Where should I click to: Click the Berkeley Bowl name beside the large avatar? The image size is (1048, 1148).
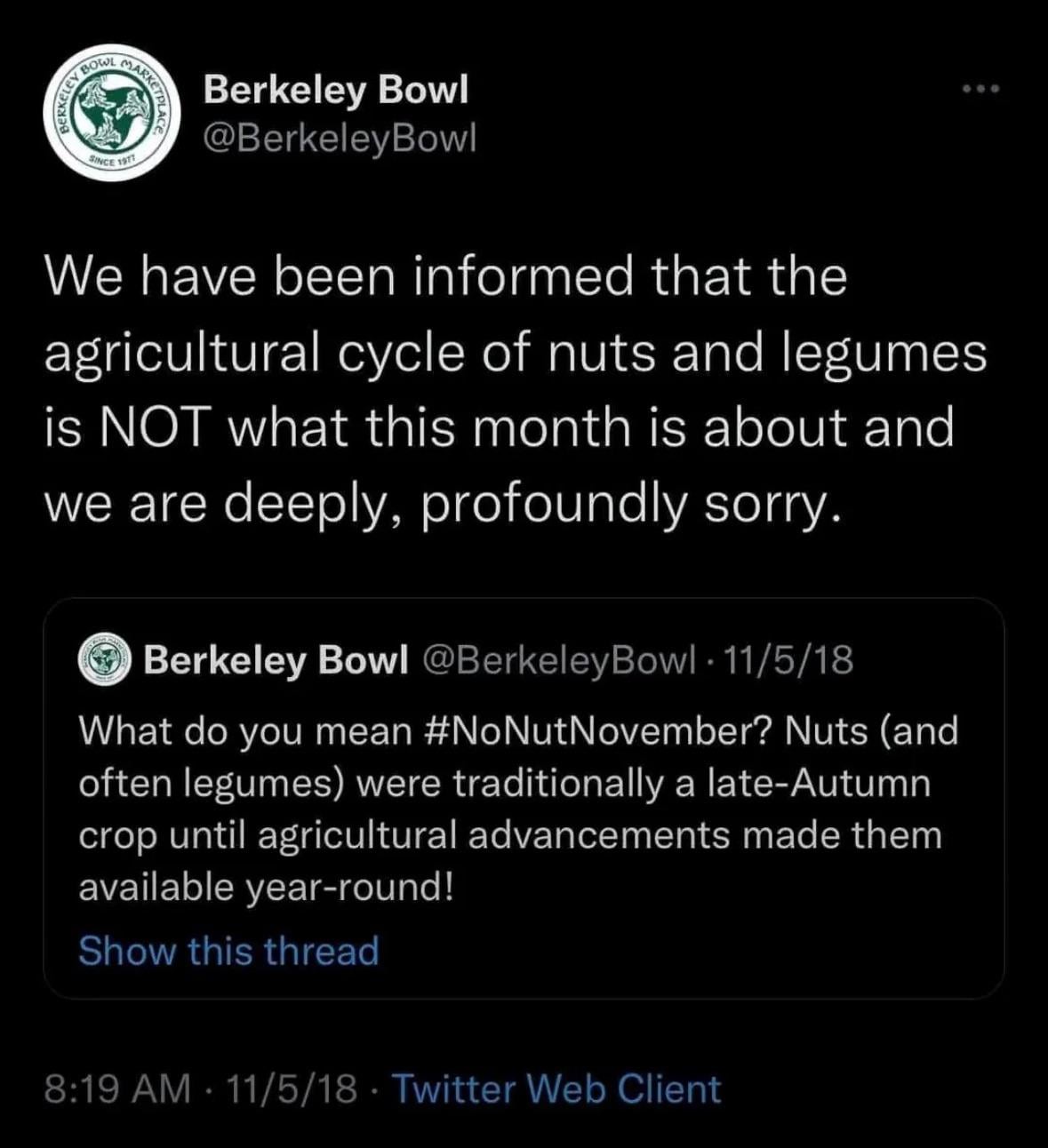click(335, 90)
